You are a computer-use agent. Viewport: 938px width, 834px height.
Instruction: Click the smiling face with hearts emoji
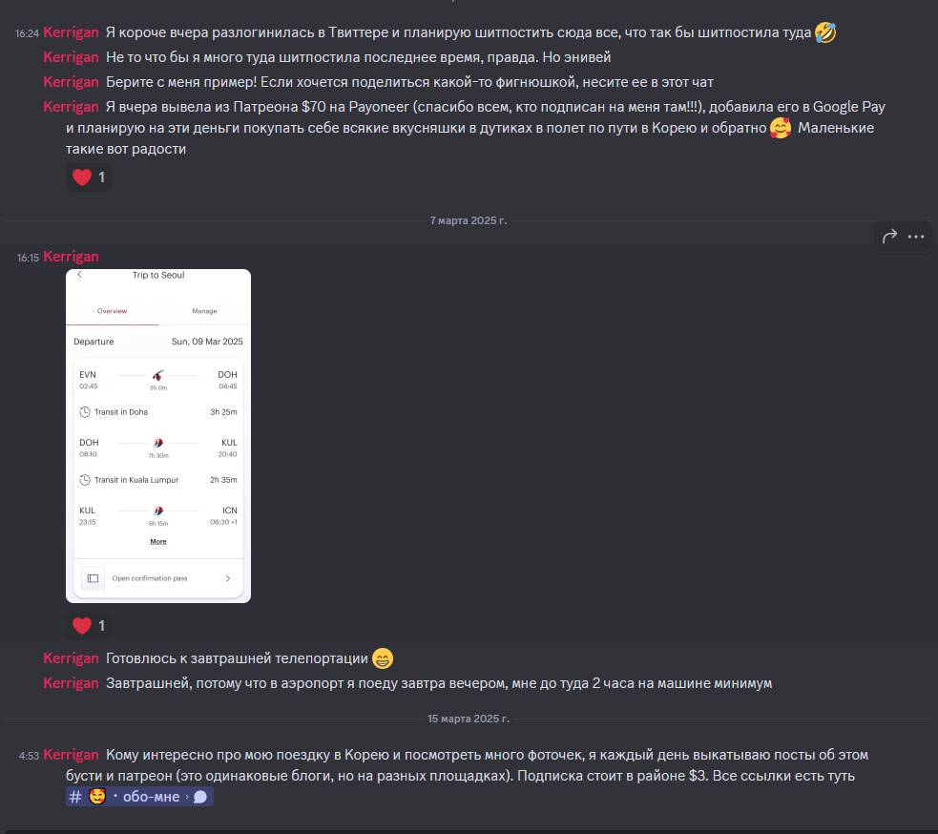(781, 128)
